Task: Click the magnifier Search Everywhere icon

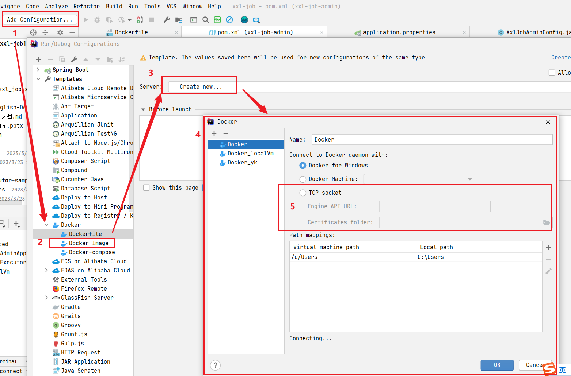Action: pos(206,20)
